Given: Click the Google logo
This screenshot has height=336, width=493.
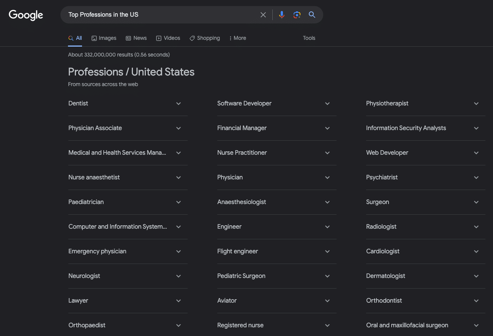Looking at the screenshot, I should coord(26,15).
